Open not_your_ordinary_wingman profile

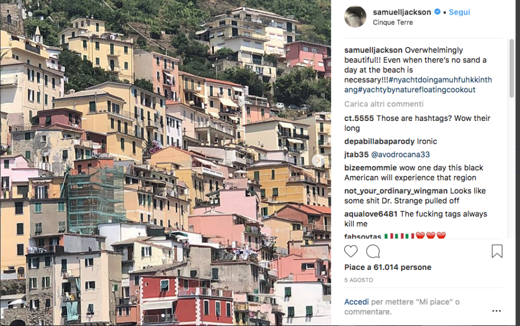(x=396, y=191)
